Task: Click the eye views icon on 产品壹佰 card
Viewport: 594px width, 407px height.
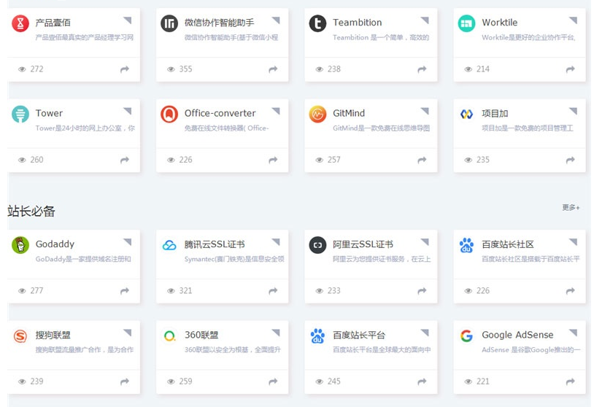Action: click(x=23, y=69)
